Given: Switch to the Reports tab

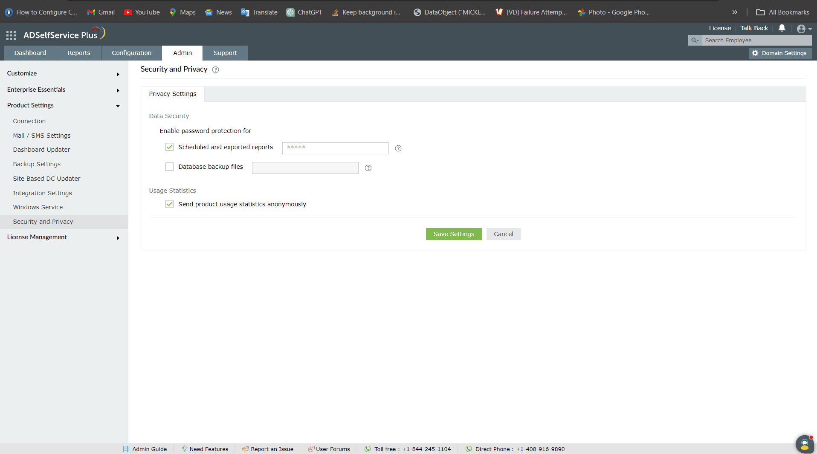Looking at the screenshot, I should tap(79, 53).
